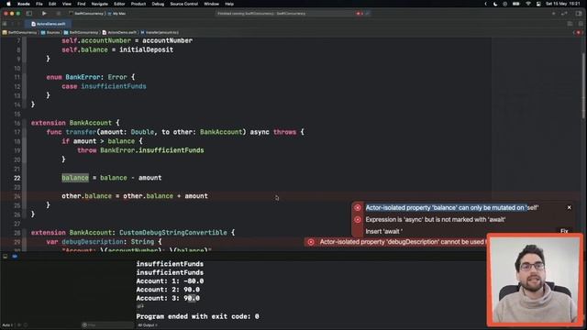This screenshot has height=330, width=587.
Task: Click the Fix button for Insert 'await'
Action: [564, 231]
